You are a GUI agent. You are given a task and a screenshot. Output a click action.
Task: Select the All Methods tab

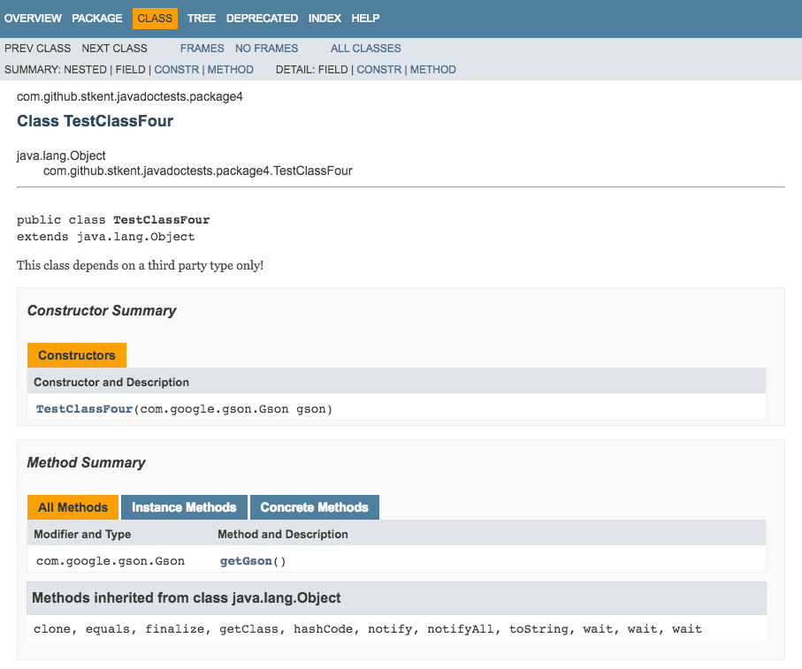[73, 507]
